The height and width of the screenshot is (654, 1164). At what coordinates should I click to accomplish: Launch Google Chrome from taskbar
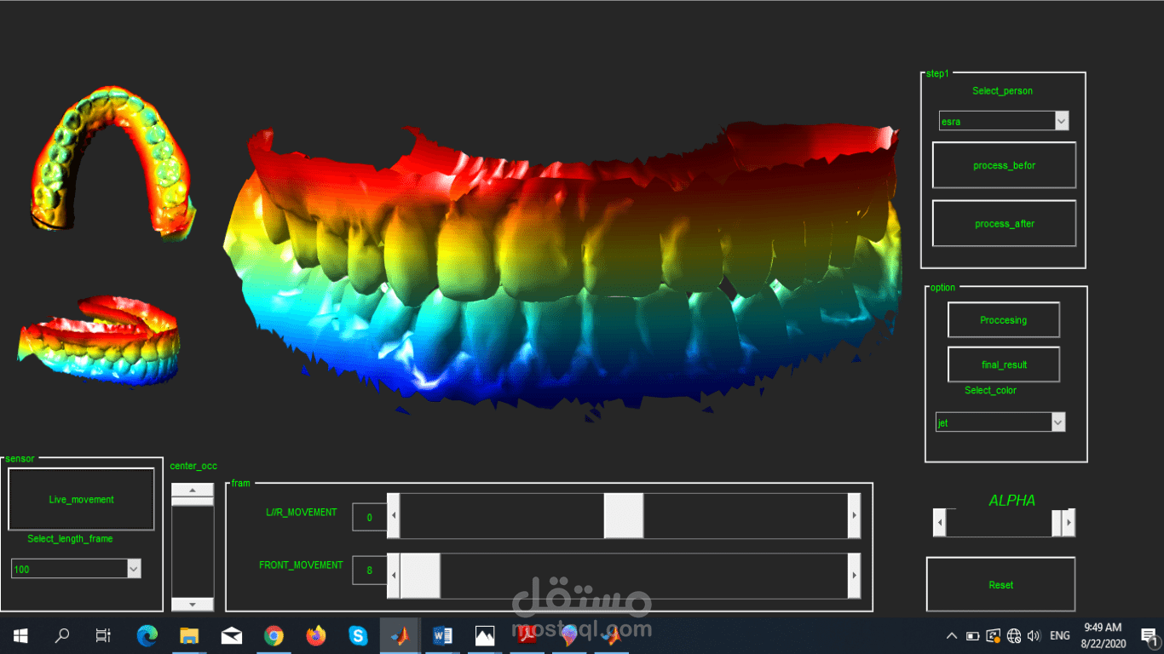pos(274,635)
